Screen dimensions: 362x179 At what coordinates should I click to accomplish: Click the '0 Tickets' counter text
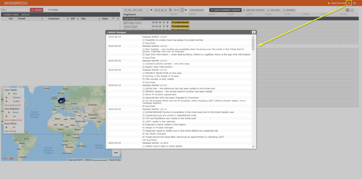(x=53, y=10)
